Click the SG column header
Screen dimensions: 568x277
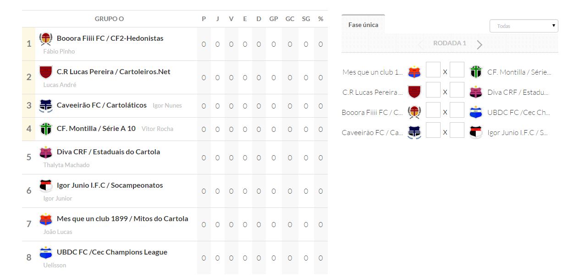[x=306, y=19]
